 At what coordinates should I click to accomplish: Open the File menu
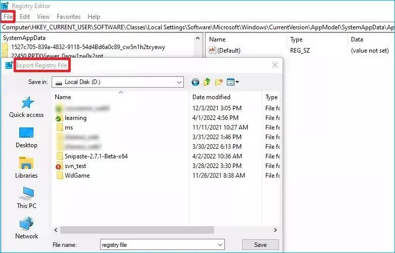coord(8,17)
